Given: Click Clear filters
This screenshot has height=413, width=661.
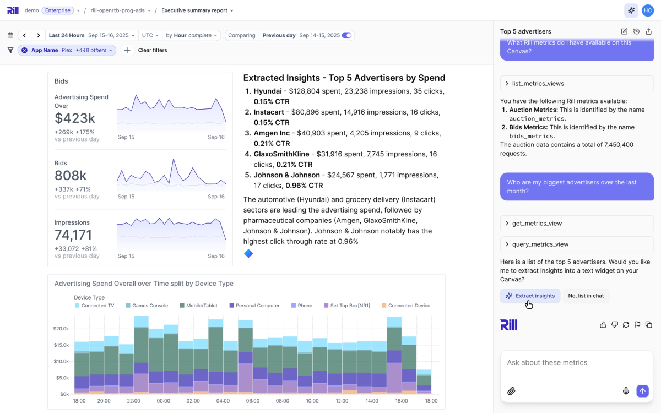Looking at the screenshot, I should 153,50.
